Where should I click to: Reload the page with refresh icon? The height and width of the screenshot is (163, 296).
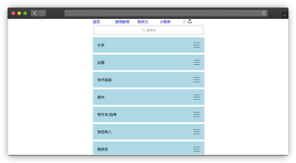click(264, 13)
